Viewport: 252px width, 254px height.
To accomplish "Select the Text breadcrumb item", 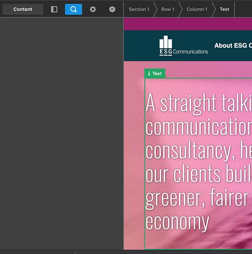I will (225, 9).
